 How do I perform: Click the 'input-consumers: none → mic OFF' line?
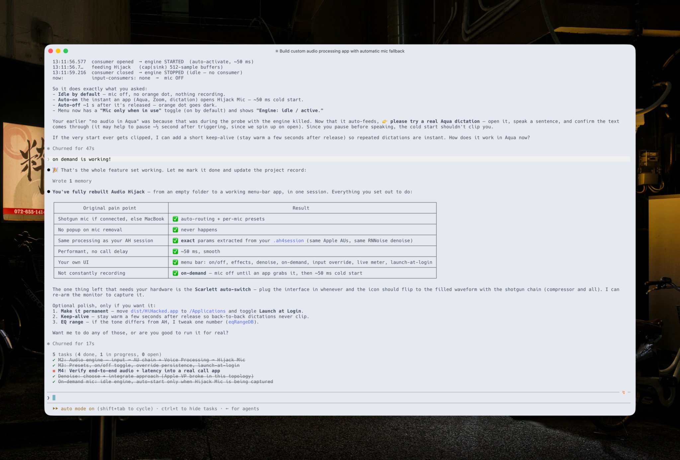(118, 78)
